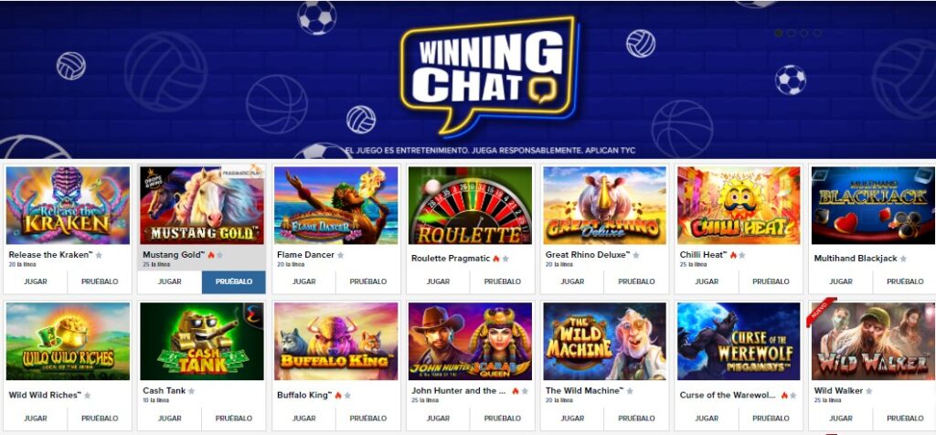Screen dimensions: 936x435
Task: Click JUGAR for Roulette Pragmatic
Action: [438, 281]
